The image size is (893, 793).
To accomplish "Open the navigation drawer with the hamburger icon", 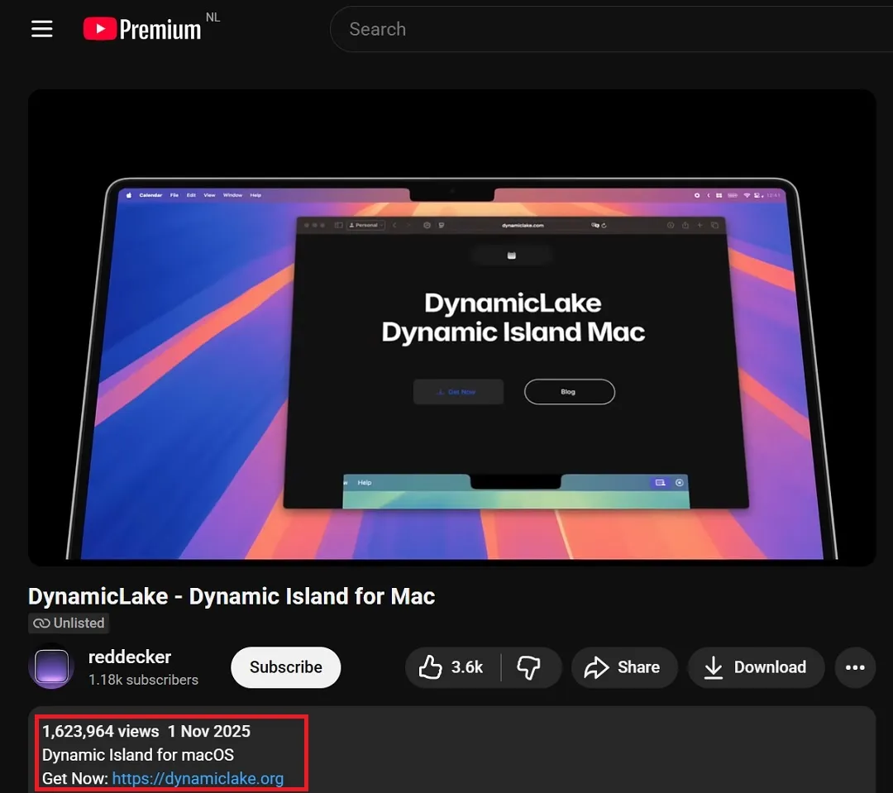I will [41, 28].
